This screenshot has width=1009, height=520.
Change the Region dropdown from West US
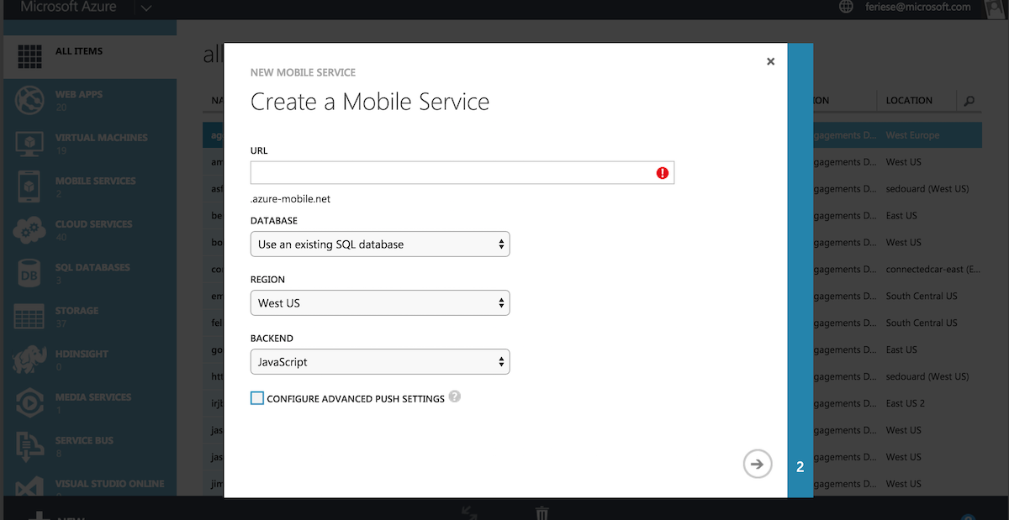[380, 302]
